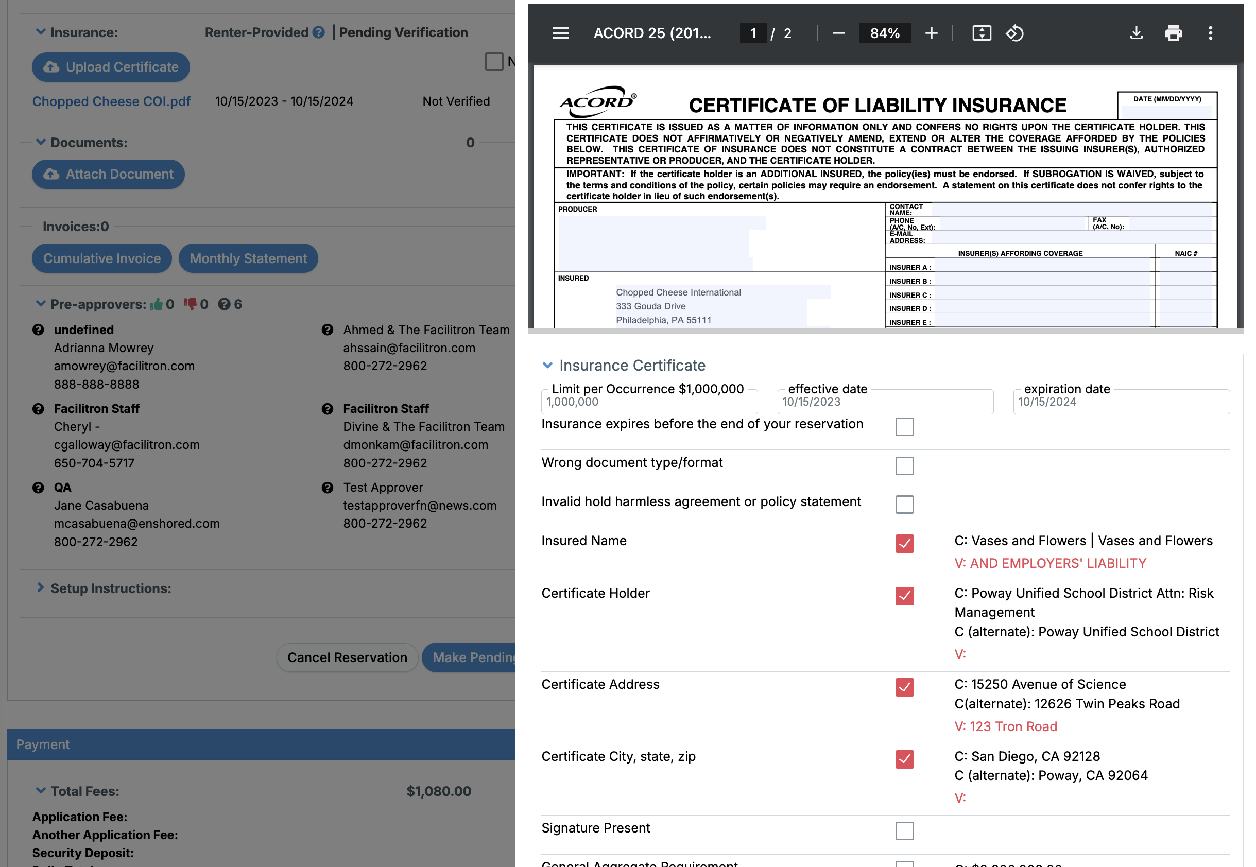
Task: Collapse the Insurance Certificate section
Action: click(547, 366)
